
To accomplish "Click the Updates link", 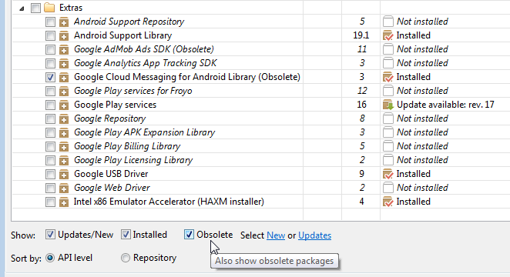I will (314, 235).
